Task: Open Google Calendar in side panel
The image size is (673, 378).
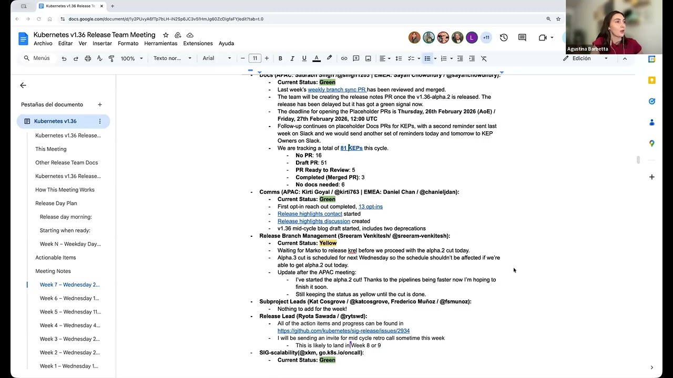Action: tap(651, 59)
